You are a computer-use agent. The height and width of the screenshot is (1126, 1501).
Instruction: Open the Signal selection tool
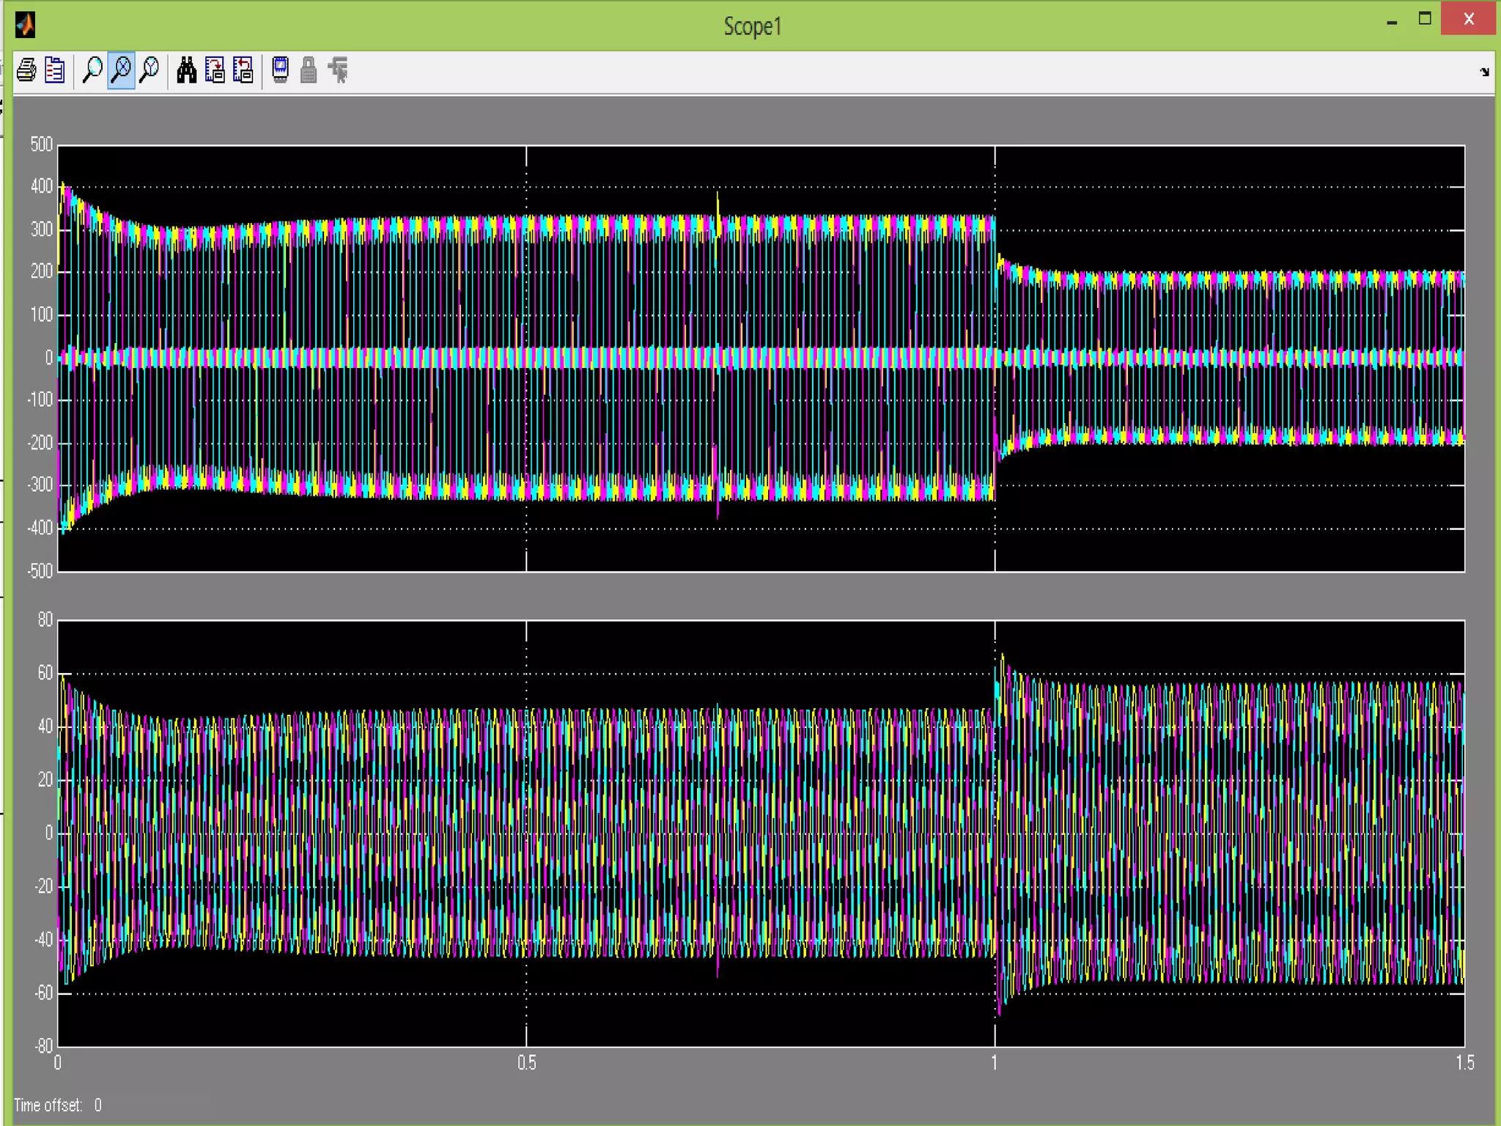point(338,70)
